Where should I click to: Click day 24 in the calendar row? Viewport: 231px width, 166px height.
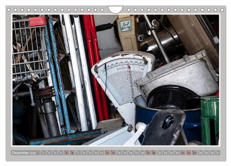pyautogui.click(x=177, y=153)
